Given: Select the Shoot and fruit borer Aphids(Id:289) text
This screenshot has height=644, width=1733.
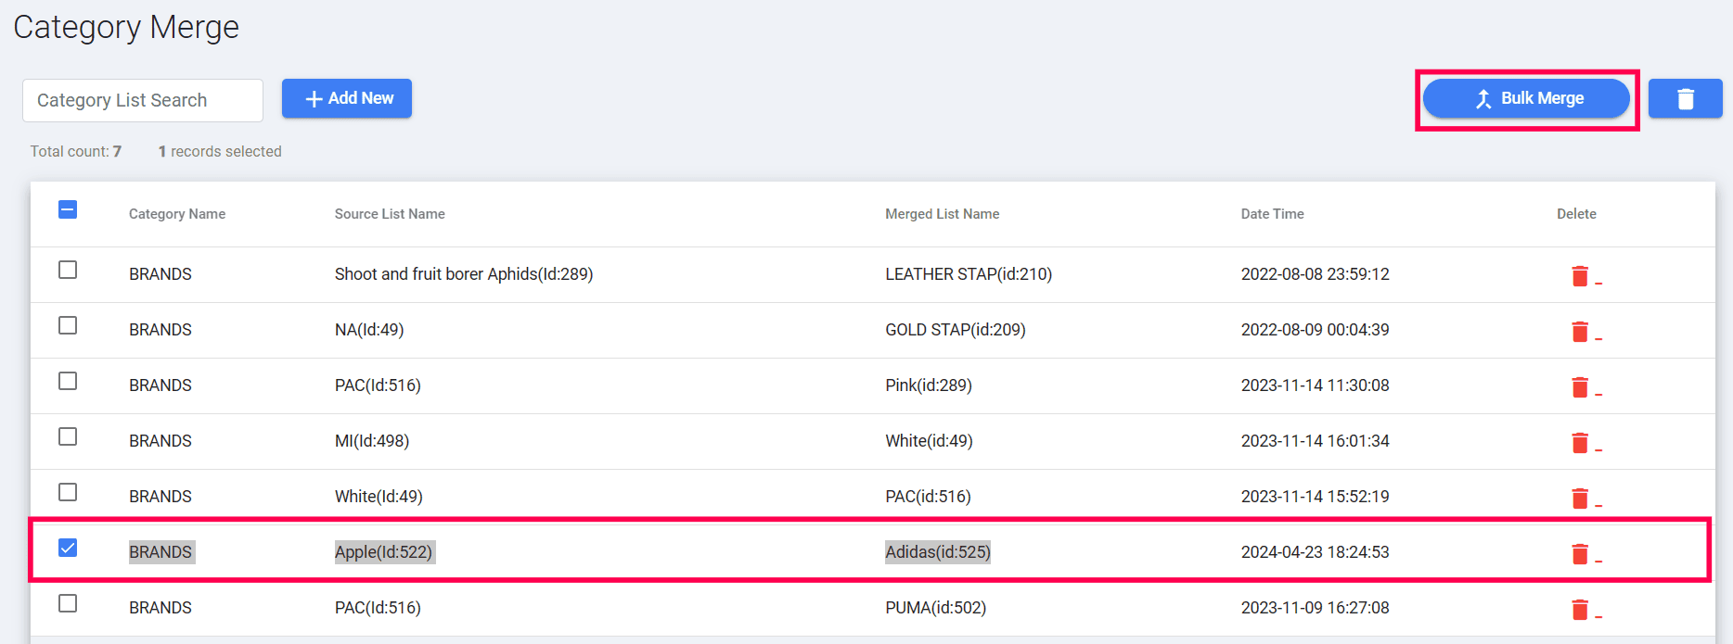Looking at the screenshot, I should [x=464, y=274].
